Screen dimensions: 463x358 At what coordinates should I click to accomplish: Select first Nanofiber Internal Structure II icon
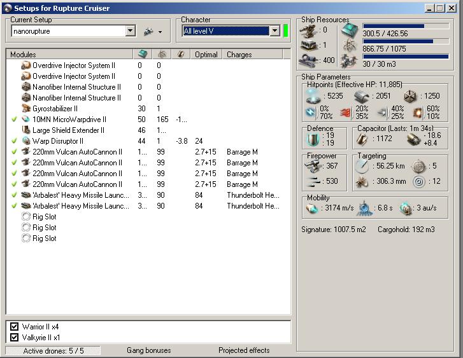[26, 86]
